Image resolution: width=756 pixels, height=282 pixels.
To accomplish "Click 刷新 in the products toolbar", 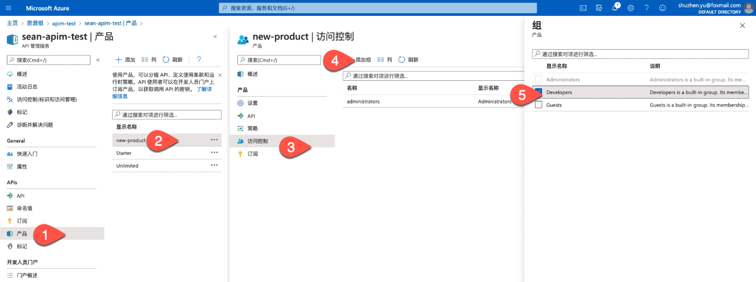I will 173,60.
